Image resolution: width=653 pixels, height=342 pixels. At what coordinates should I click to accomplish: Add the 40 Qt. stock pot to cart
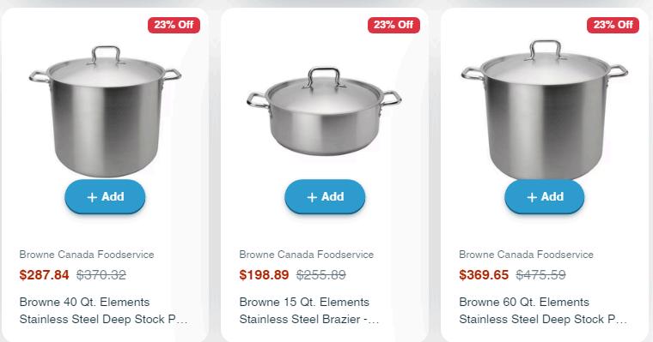105,196
